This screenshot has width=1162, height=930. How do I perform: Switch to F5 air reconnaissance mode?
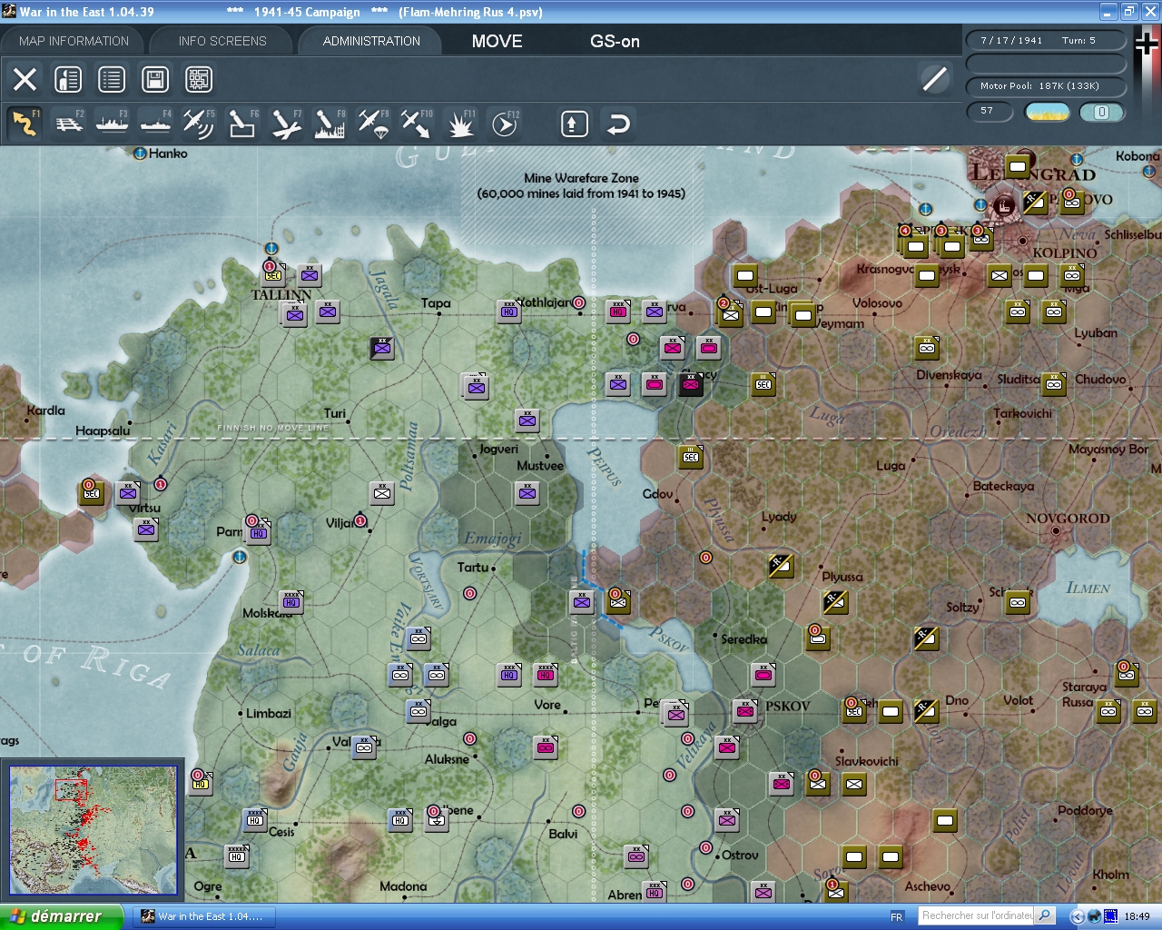click(199, 124)
